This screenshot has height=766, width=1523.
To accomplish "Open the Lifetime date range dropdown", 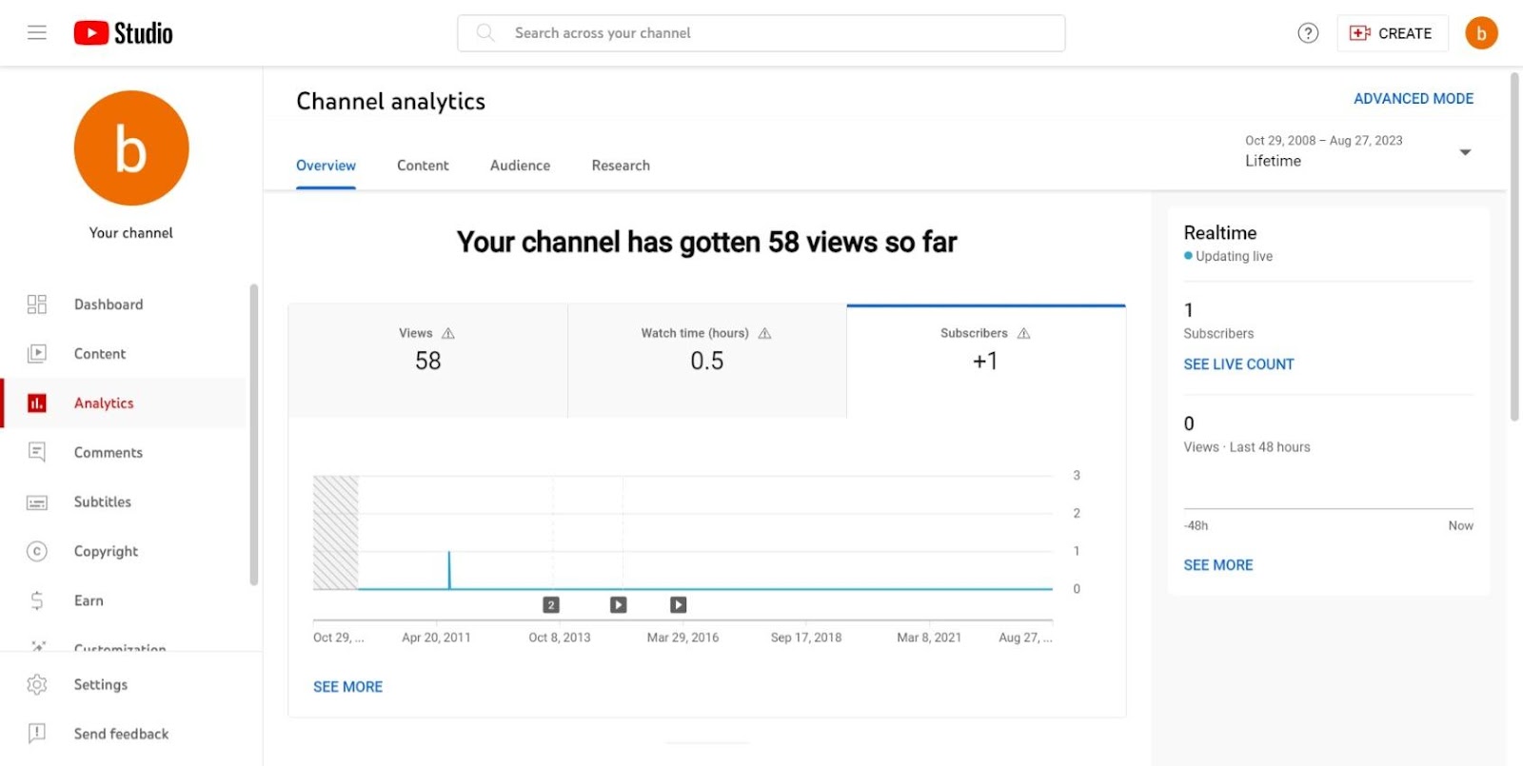I will click(1358, 151).
